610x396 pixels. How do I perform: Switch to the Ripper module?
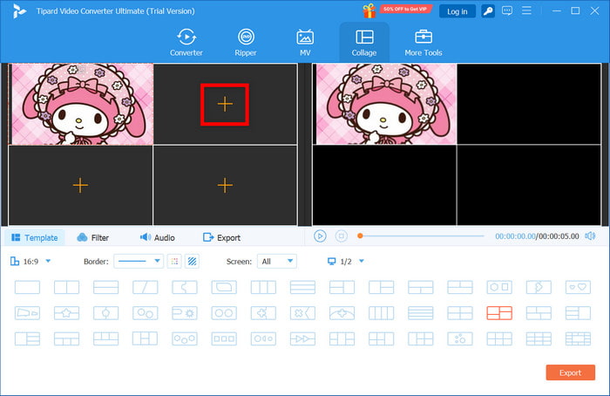tap(246, 43)
